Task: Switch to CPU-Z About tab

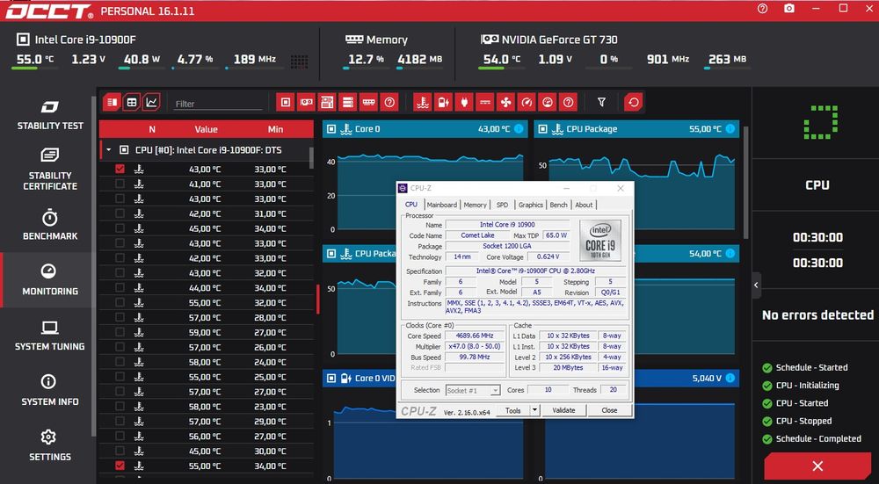Action: (x=584, y=205)
